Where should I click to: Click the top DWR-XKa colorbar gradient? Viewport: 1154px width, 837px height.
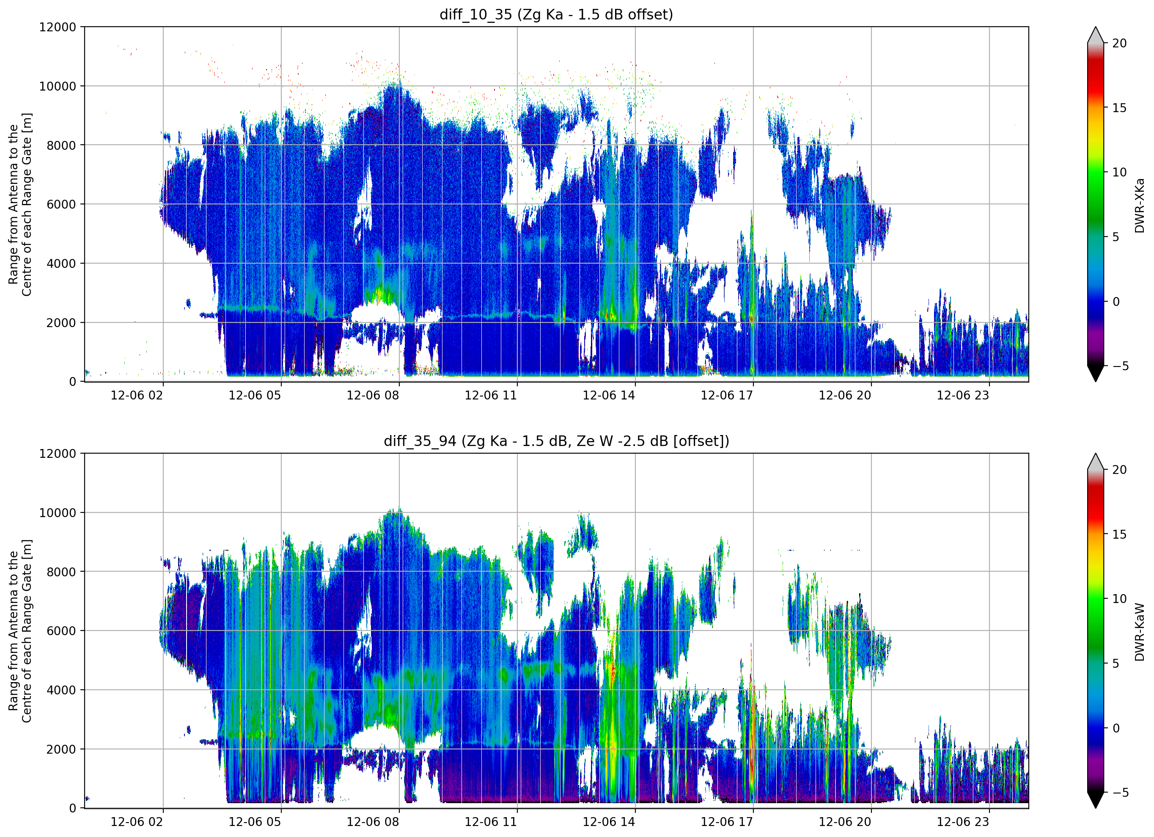coord(1096,204)
